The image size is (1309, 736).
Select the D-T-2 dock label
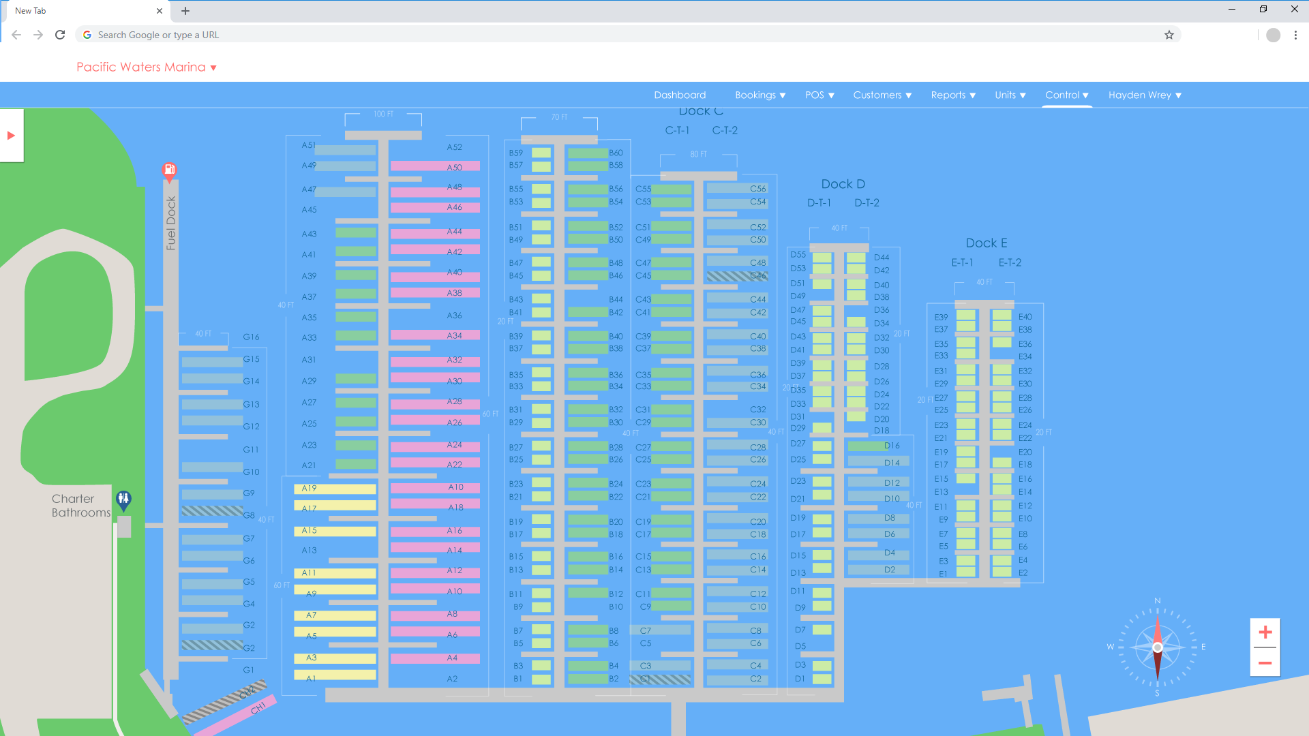coord(867,203)
